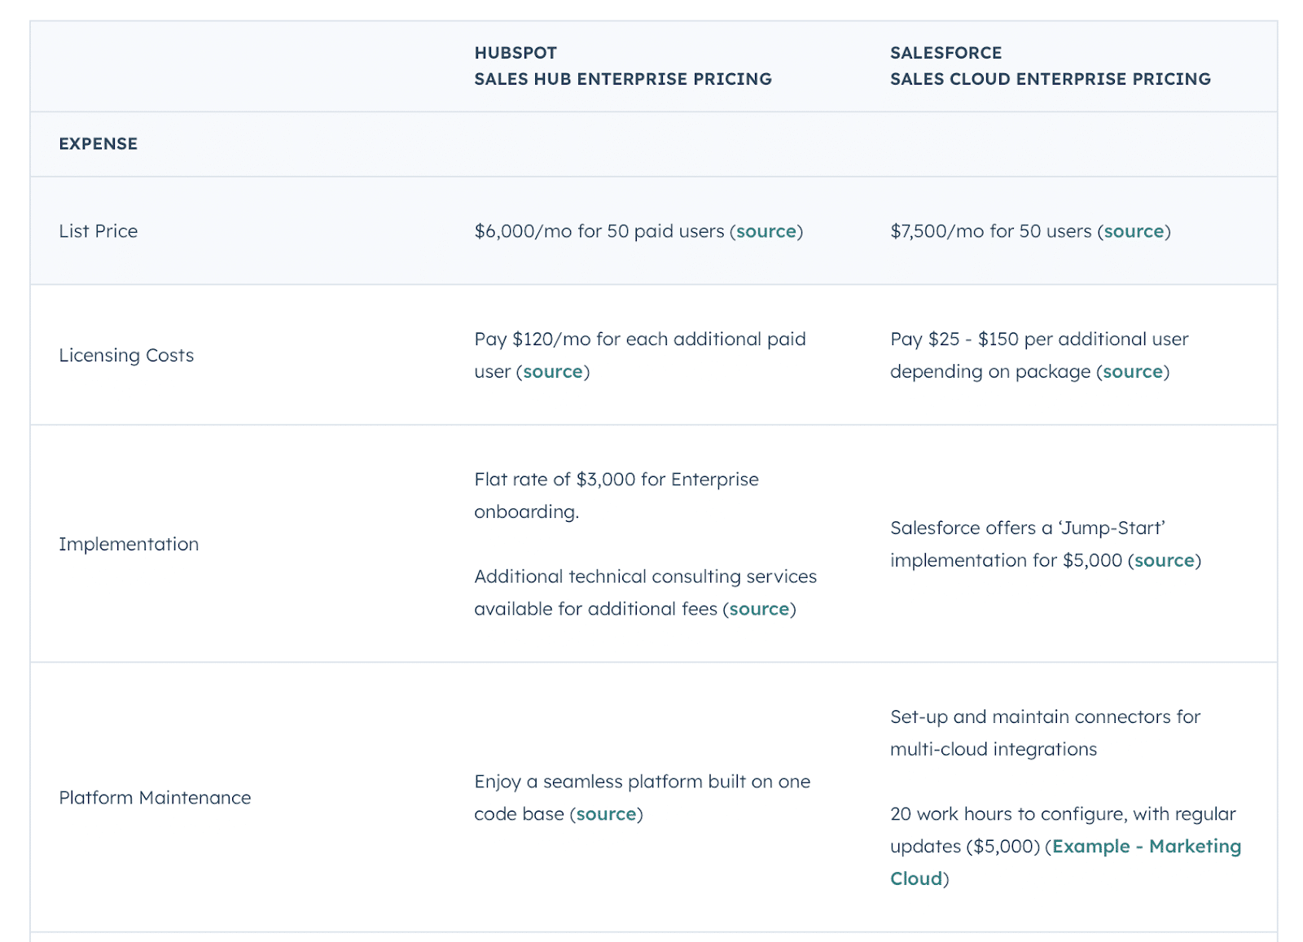Click the List Price row label
Viewport: 1303px width, 942px height.
tap(99, 231)
